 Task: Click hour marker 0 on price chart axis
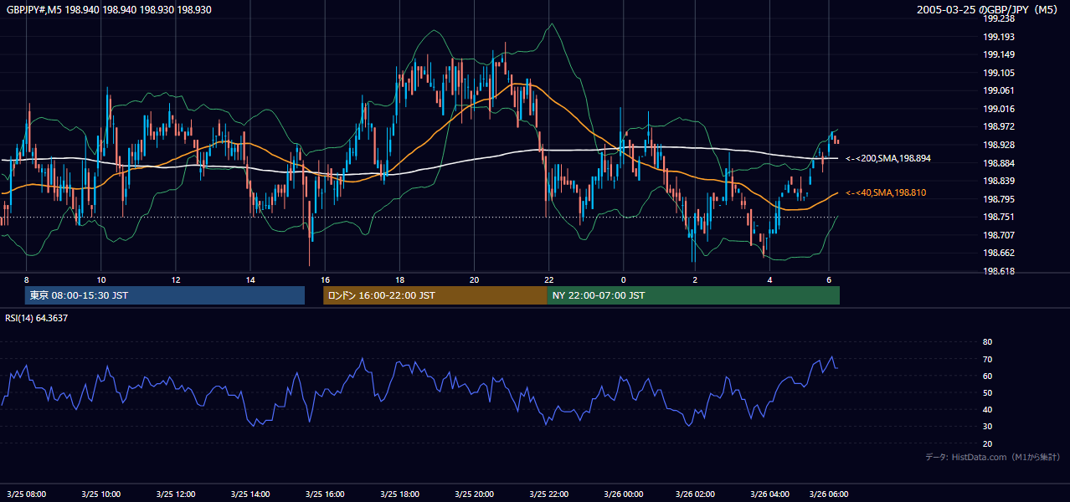pyautogui.click(x=623, y=279)
